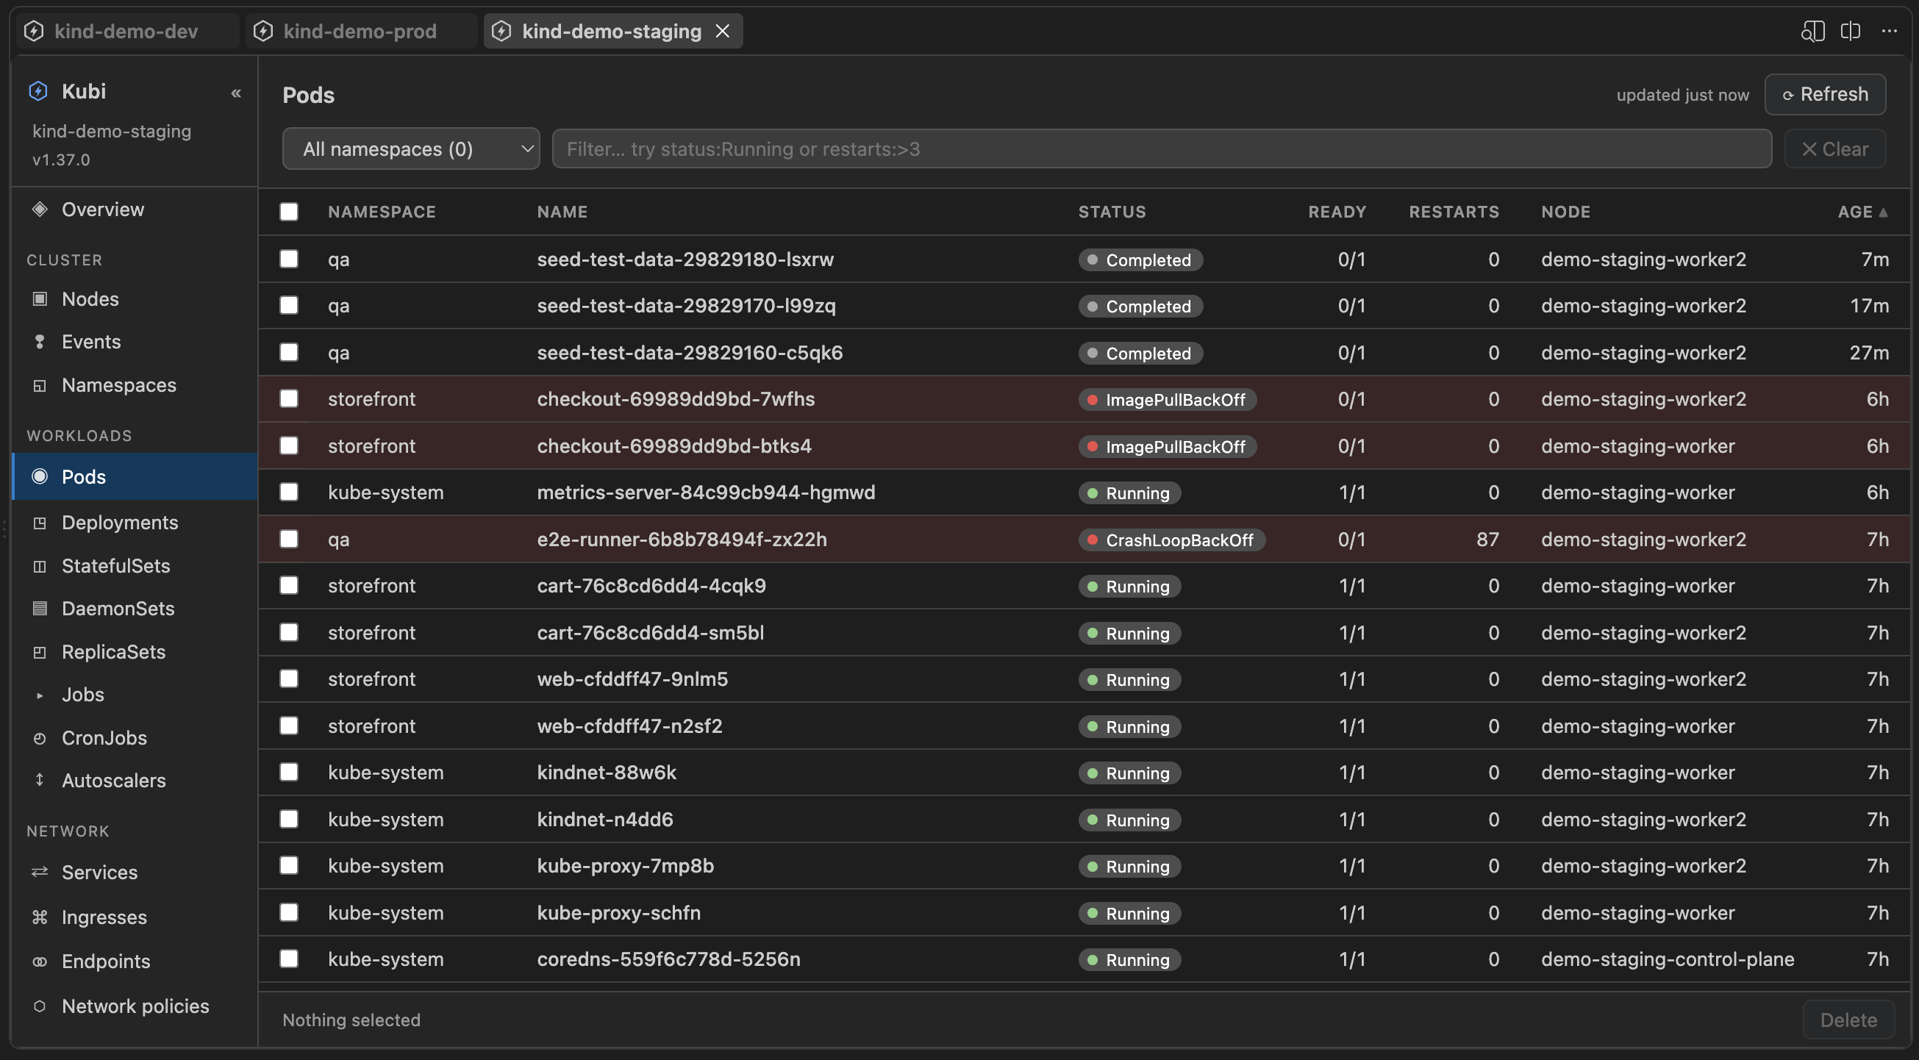Click the Clear filter button

[x=1835, y=149]
